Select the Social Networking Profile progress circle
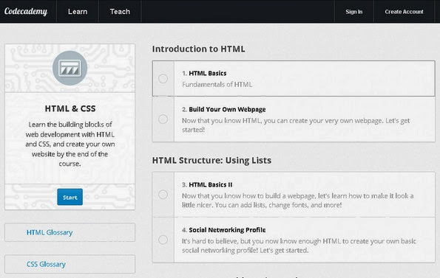 click(163, 240)
